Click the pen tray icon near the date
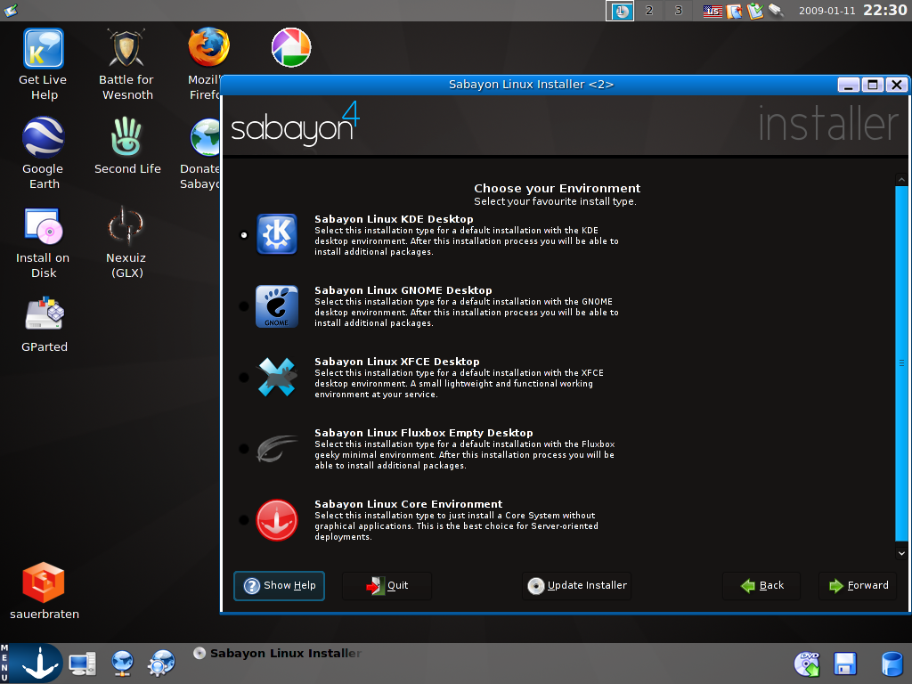Viewport: 912px width, 684px height. 776,10
